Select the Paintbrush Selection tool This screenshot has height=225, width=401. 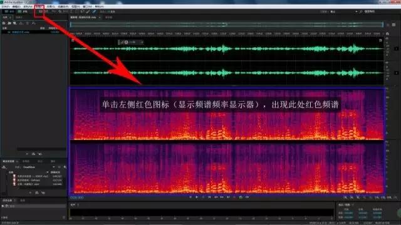pos(88,11)
